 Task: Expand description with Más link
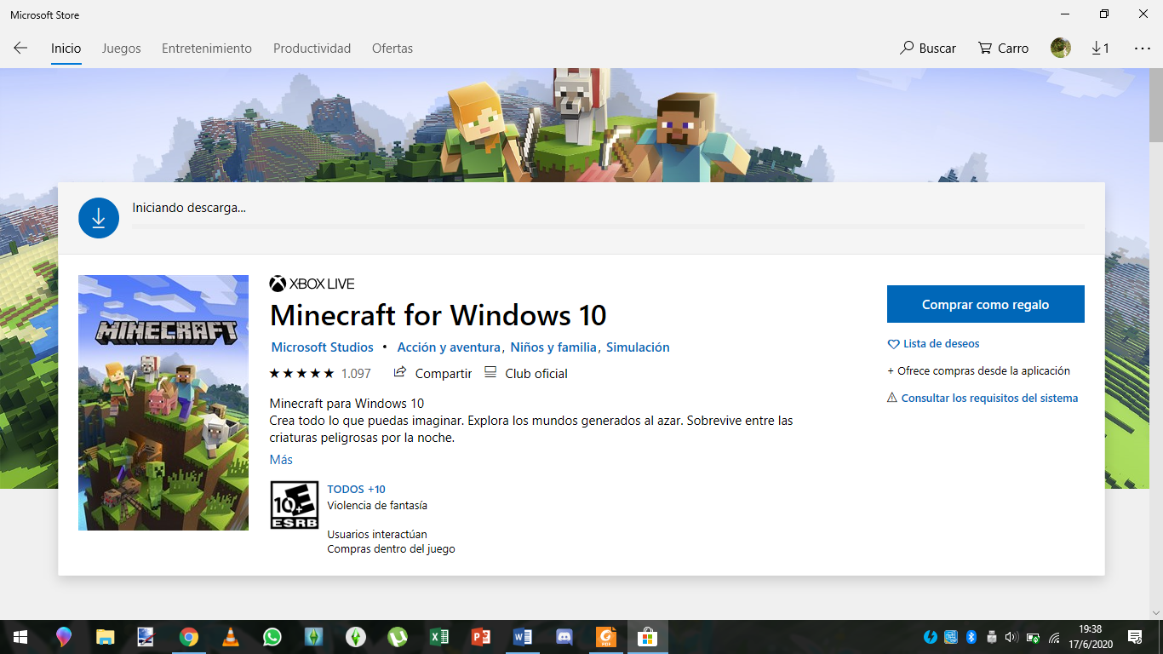[281, 460]
